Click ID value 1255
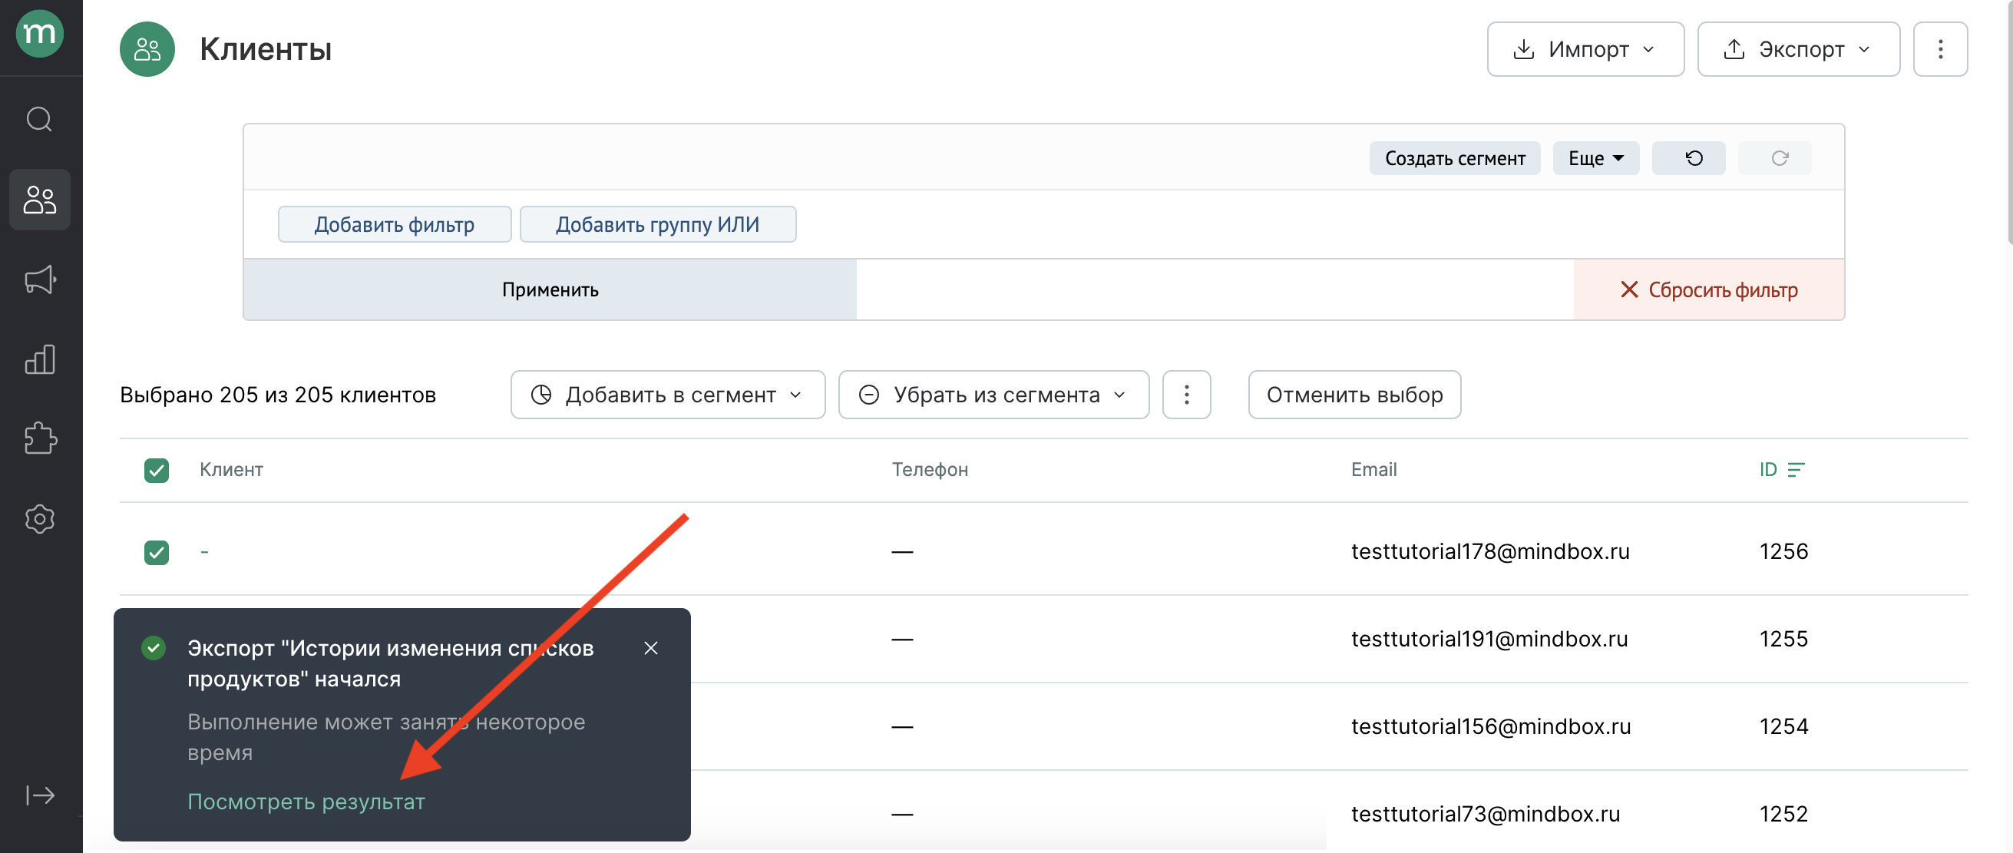This screenshot has height=853, width=2013. pos(1783,639)
